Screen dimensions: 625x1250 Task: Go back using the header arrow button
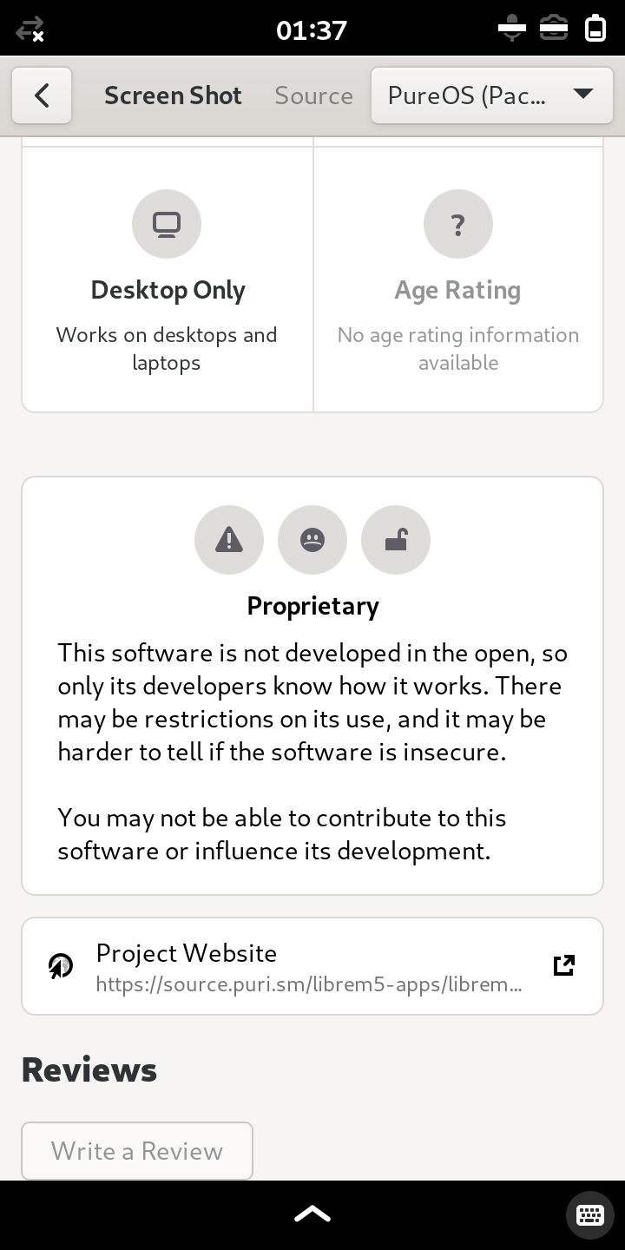coord(42,95)
